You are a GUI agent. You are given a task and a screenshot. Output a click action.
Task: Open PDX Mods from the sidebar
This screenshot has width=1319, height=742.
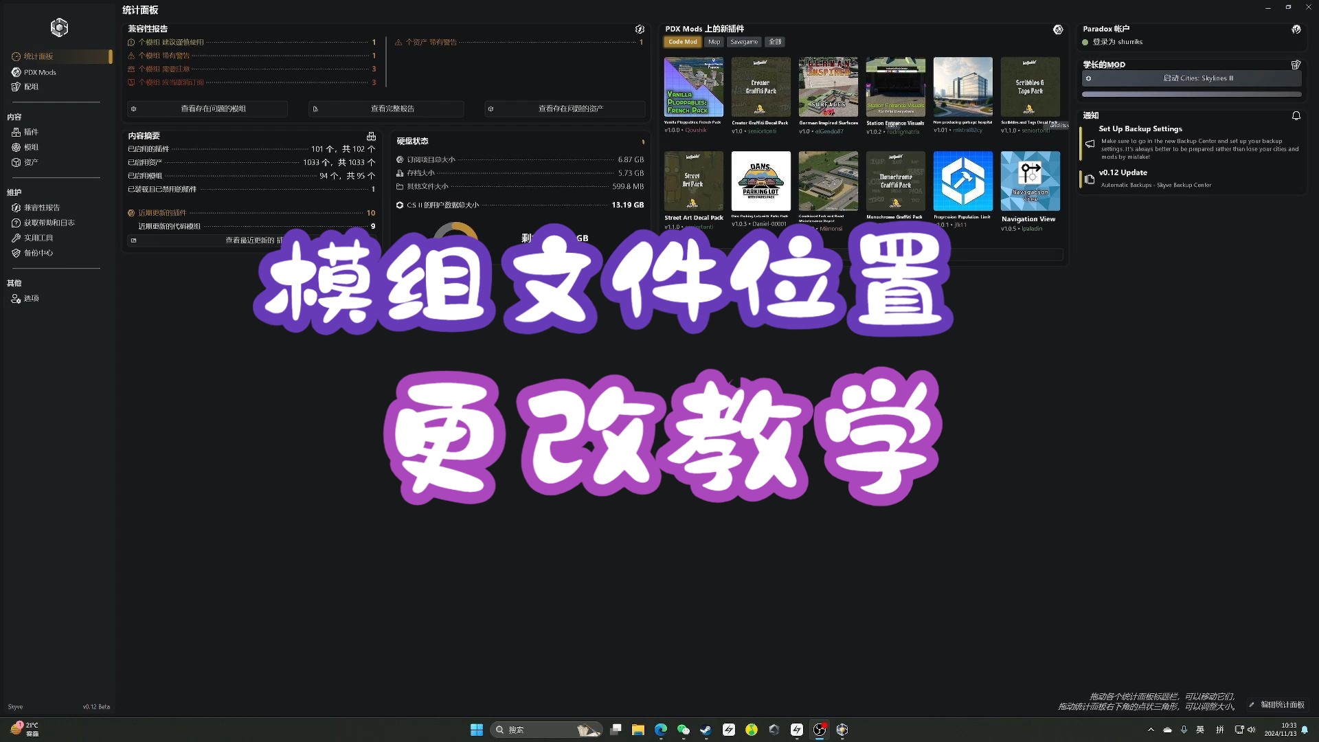(39, 71)
